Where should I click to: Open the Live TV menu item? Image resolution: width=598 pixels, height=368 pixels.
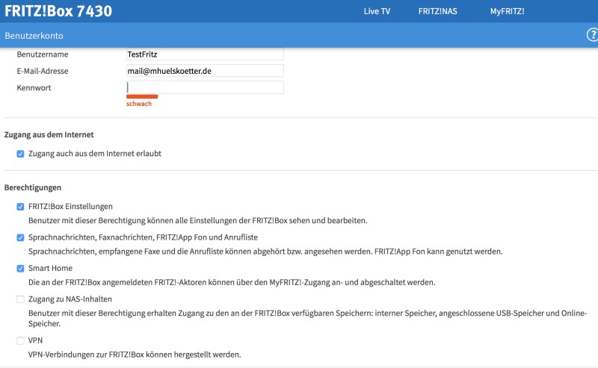click(377, 11)
